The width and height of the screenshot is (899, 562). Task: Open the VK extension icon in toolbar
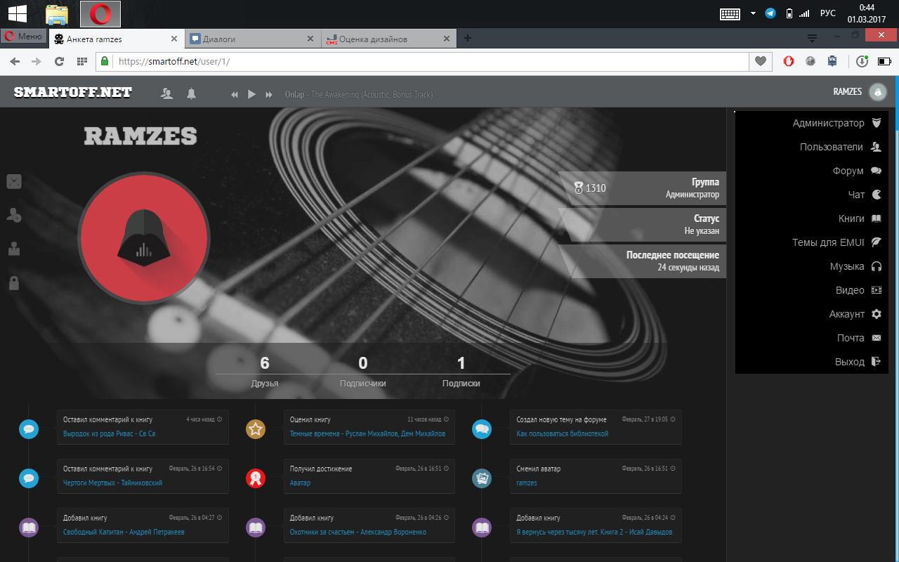pyautogui.click(x=832, y=61)
